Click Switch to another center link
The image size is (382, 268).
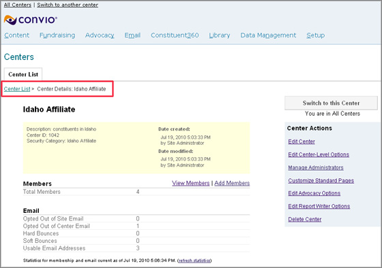[68, 5]
